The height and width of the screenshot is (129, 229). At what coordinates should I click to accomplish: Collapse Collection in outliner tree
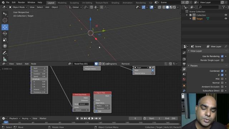[x=187, y=15]
